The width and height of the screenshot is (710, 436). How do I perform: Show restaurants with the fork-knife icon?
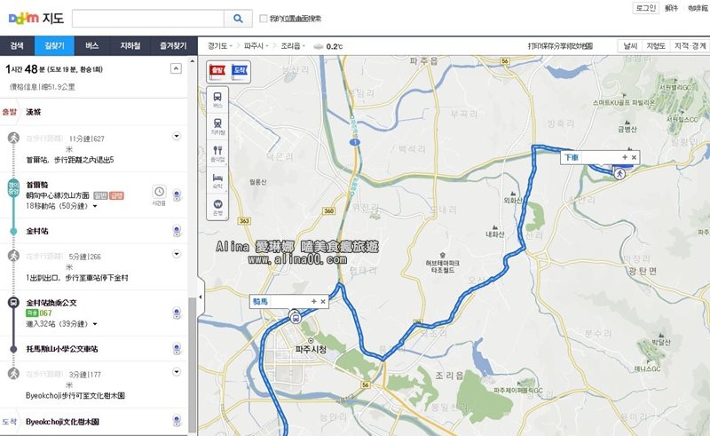point(217,154)
